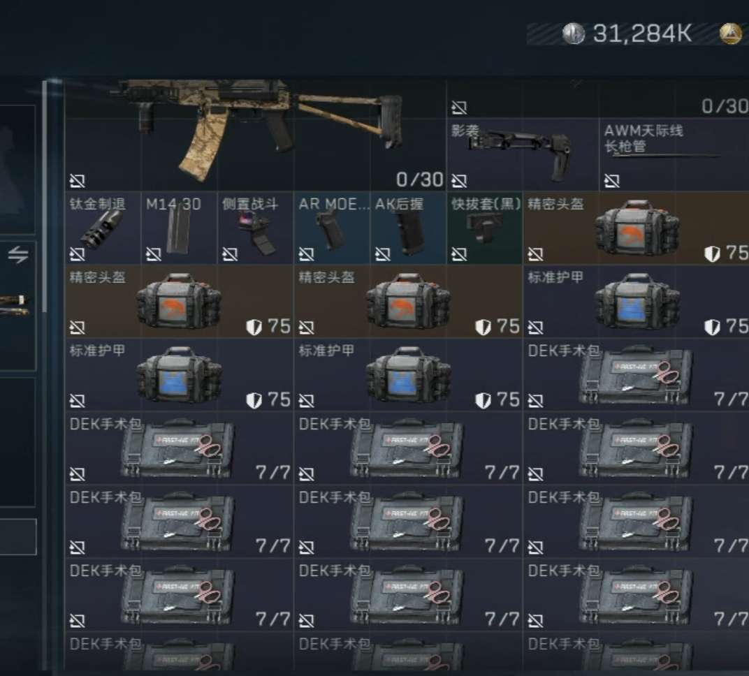This screenshot has width=749, height=676.
Task: Click the unbound tag icon on 钛金制退
Action: 78,254
